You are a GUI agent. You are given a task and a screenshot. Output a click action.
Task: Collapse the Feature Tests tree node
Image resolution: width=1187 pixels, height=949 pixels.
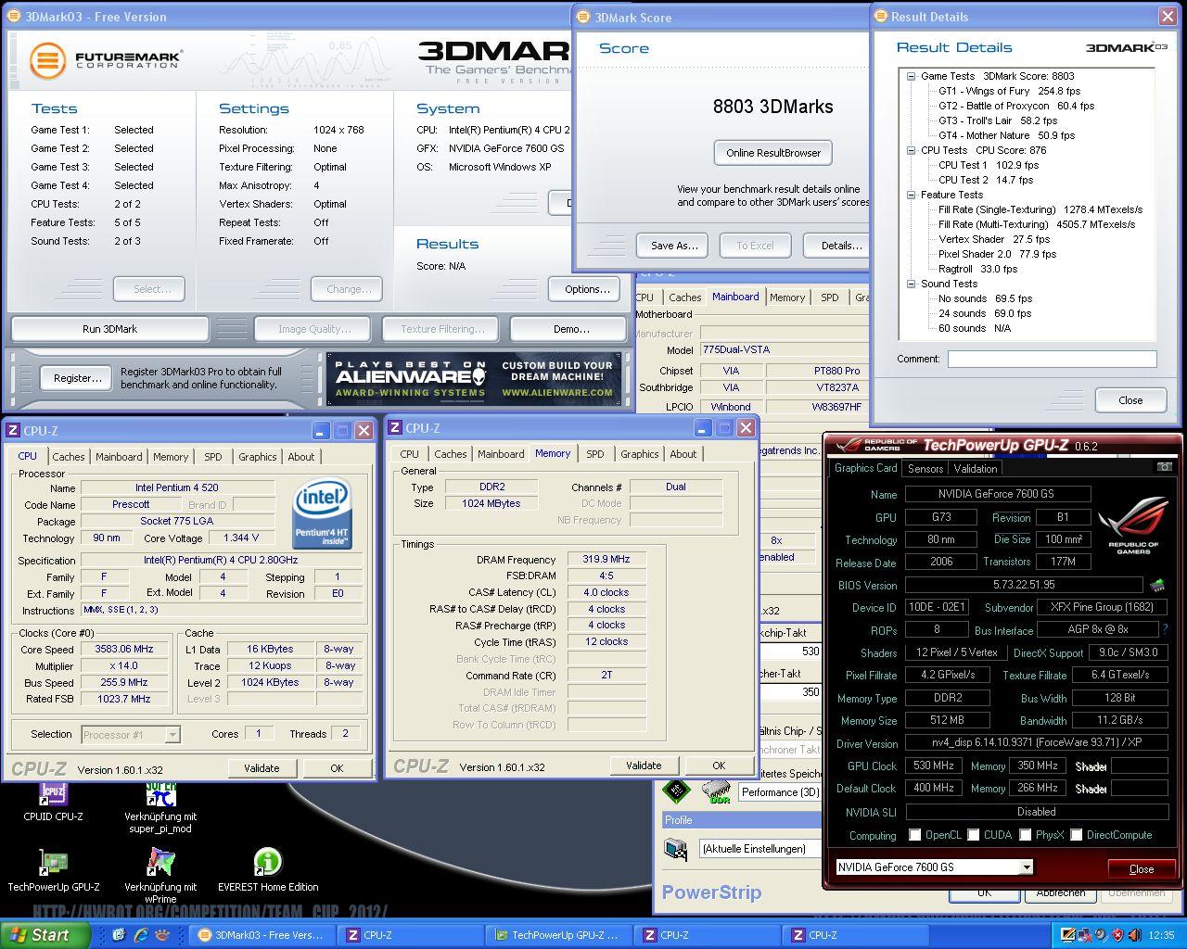(911, 195)
